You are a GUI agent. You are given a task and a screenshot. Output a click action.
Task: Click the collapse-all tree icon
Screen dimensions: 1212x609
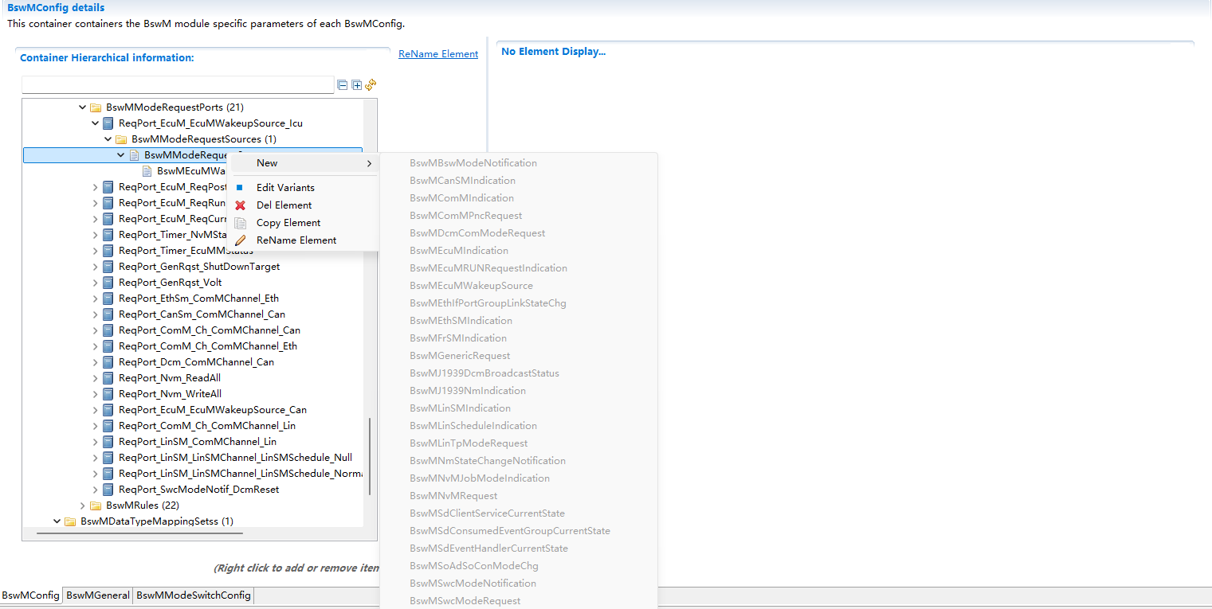(x=343, y=84)
